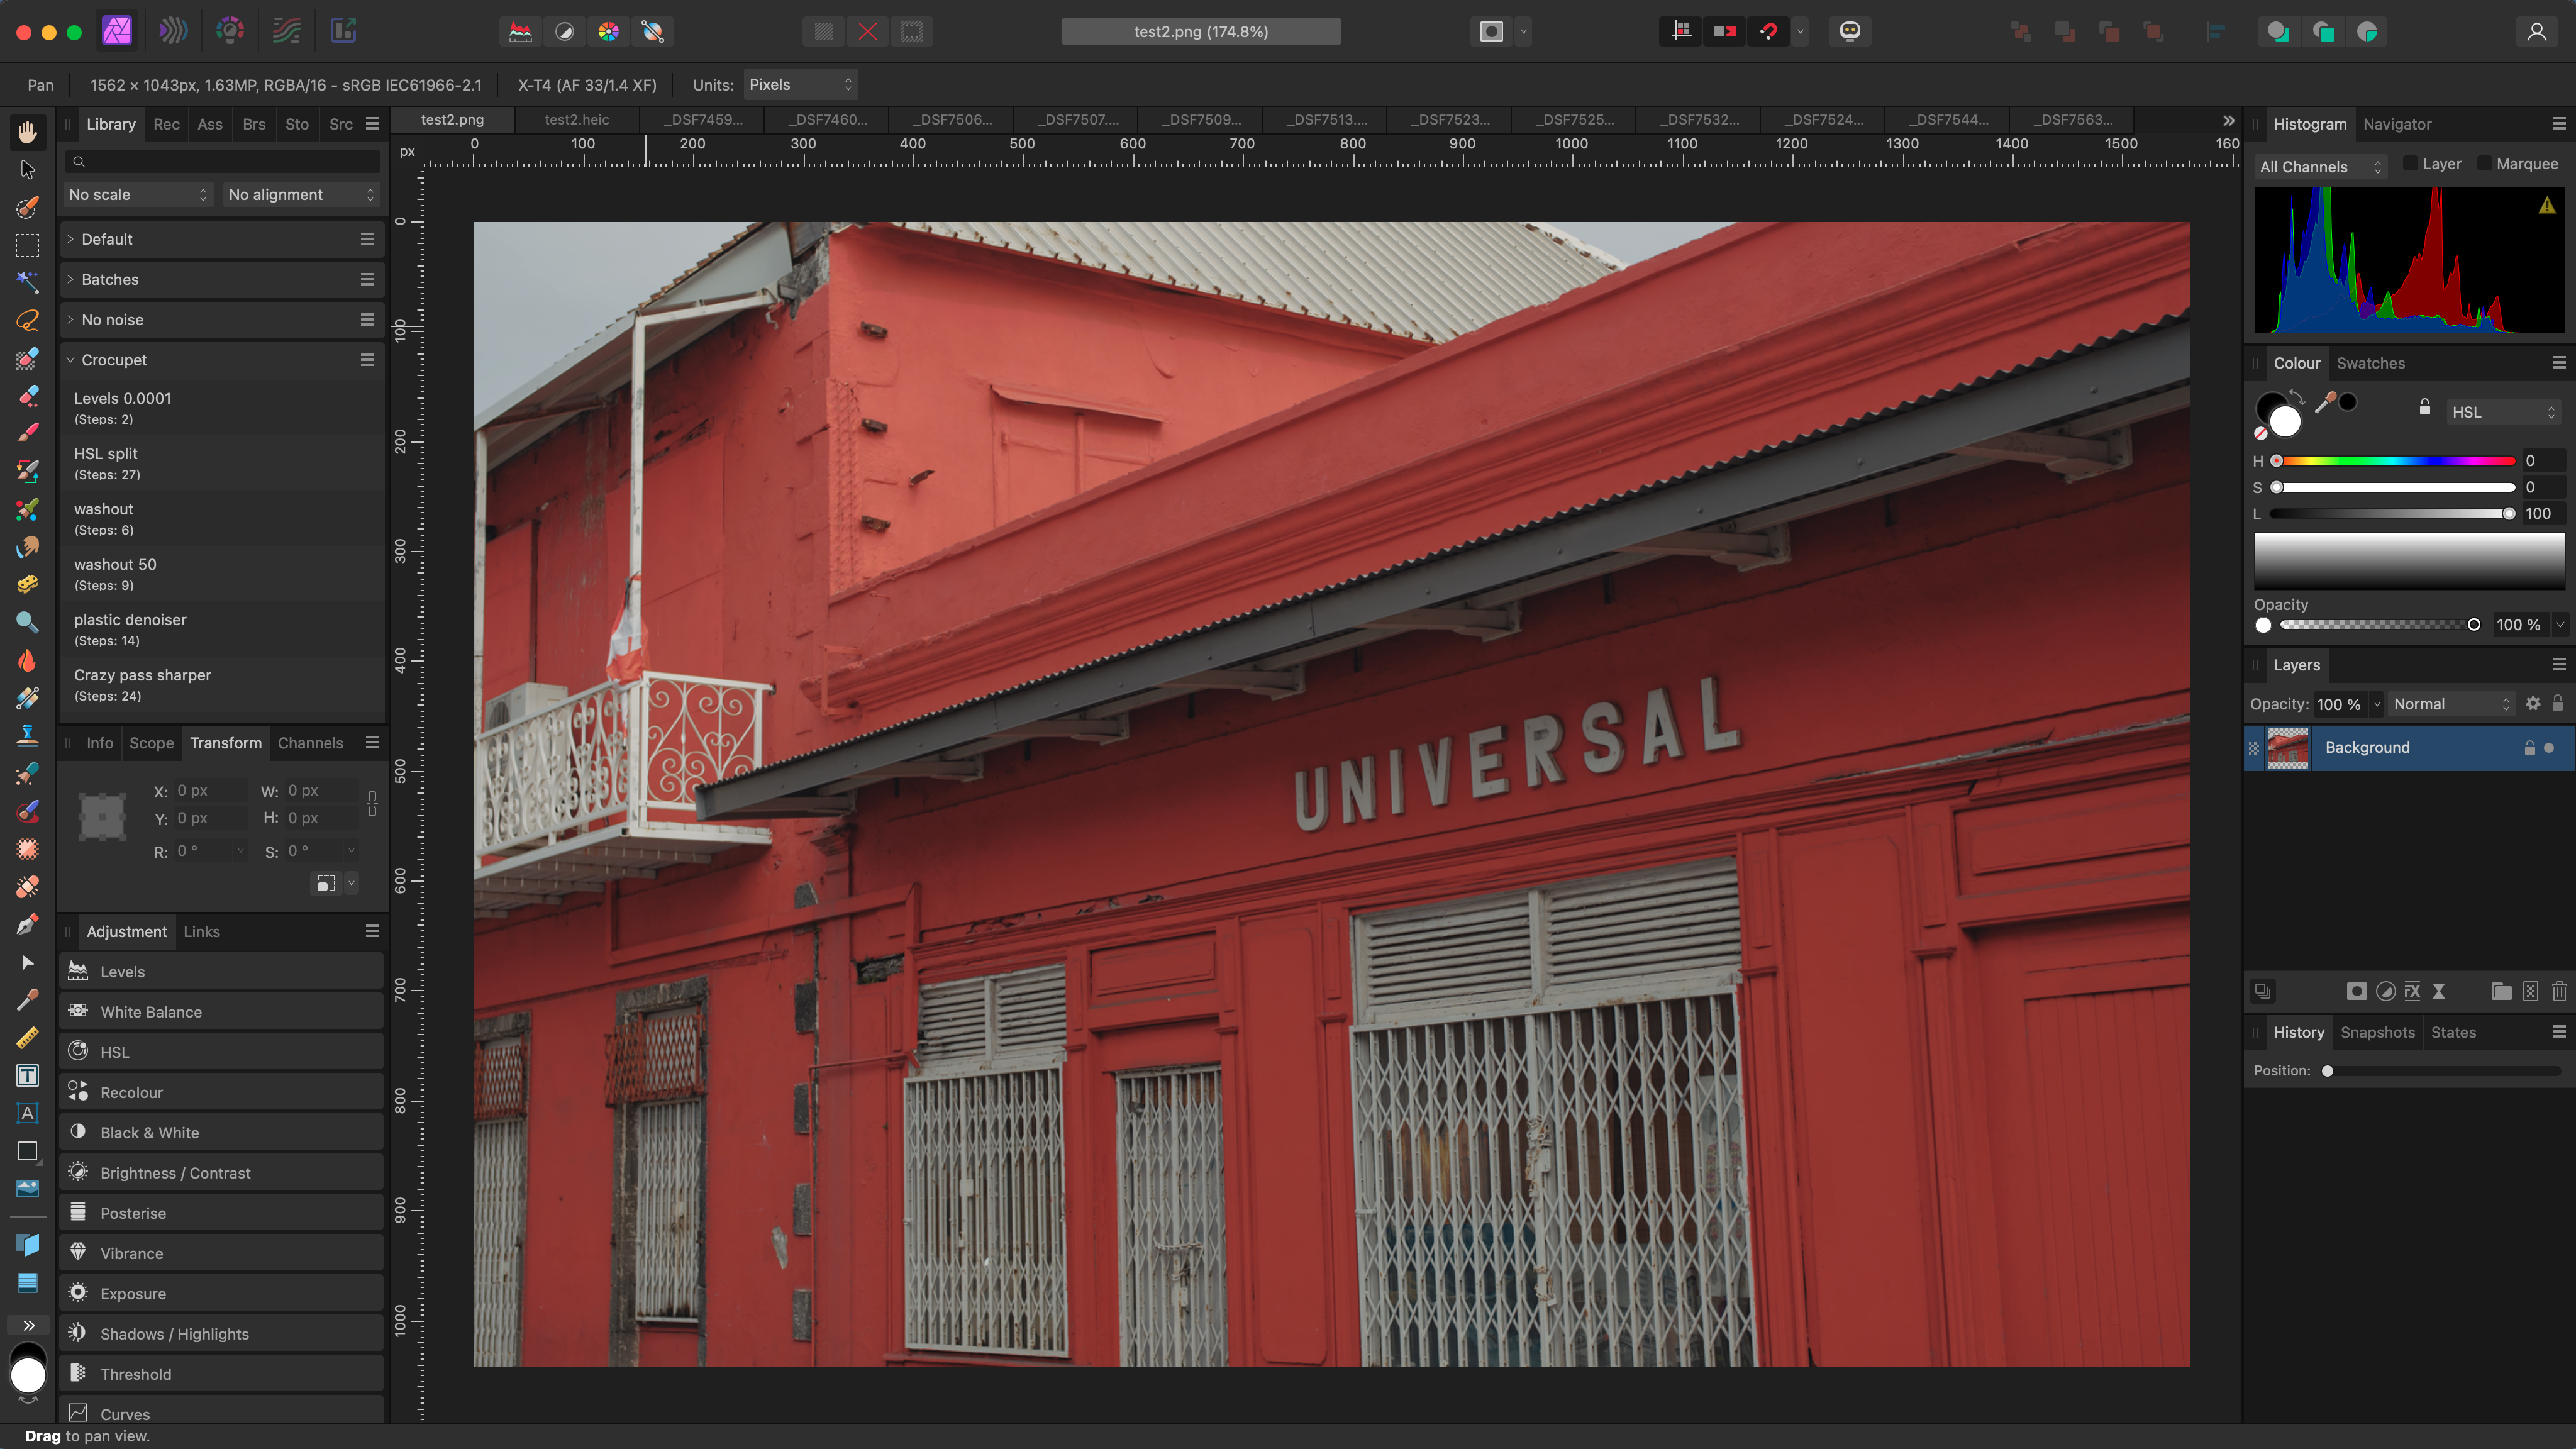This screenshot has height=1449, width=2576.
Task: Select the Frame Text tool
Action: (x=27, y=1075)
